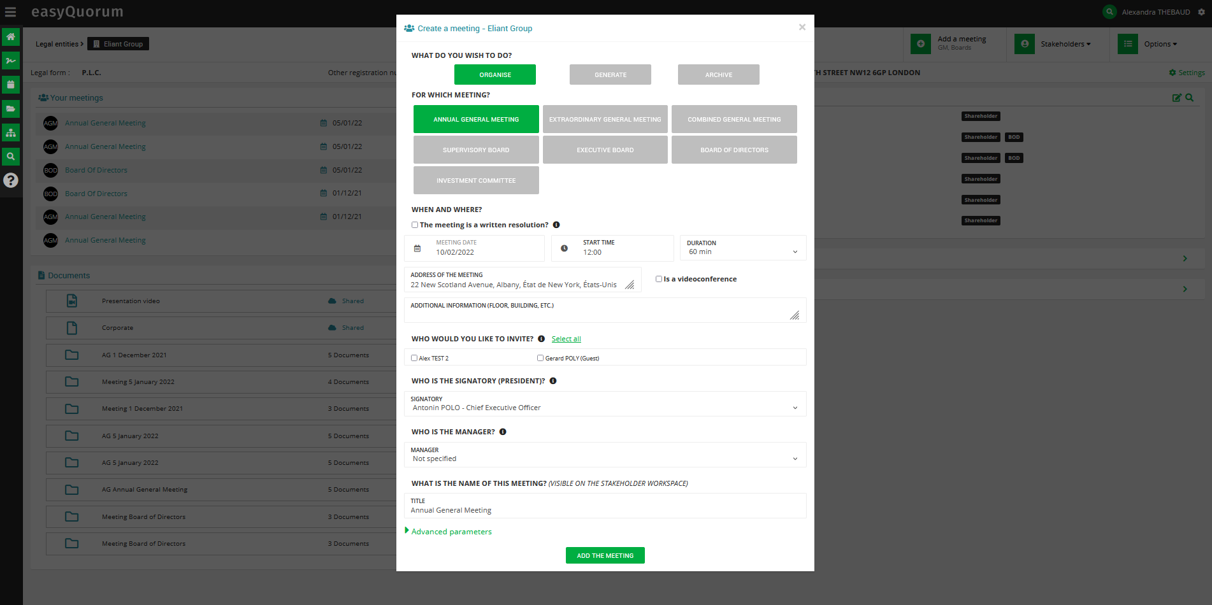Click the meeting Title input field
The height and width of the screenshot is (605, 1212).
[605, 510]
